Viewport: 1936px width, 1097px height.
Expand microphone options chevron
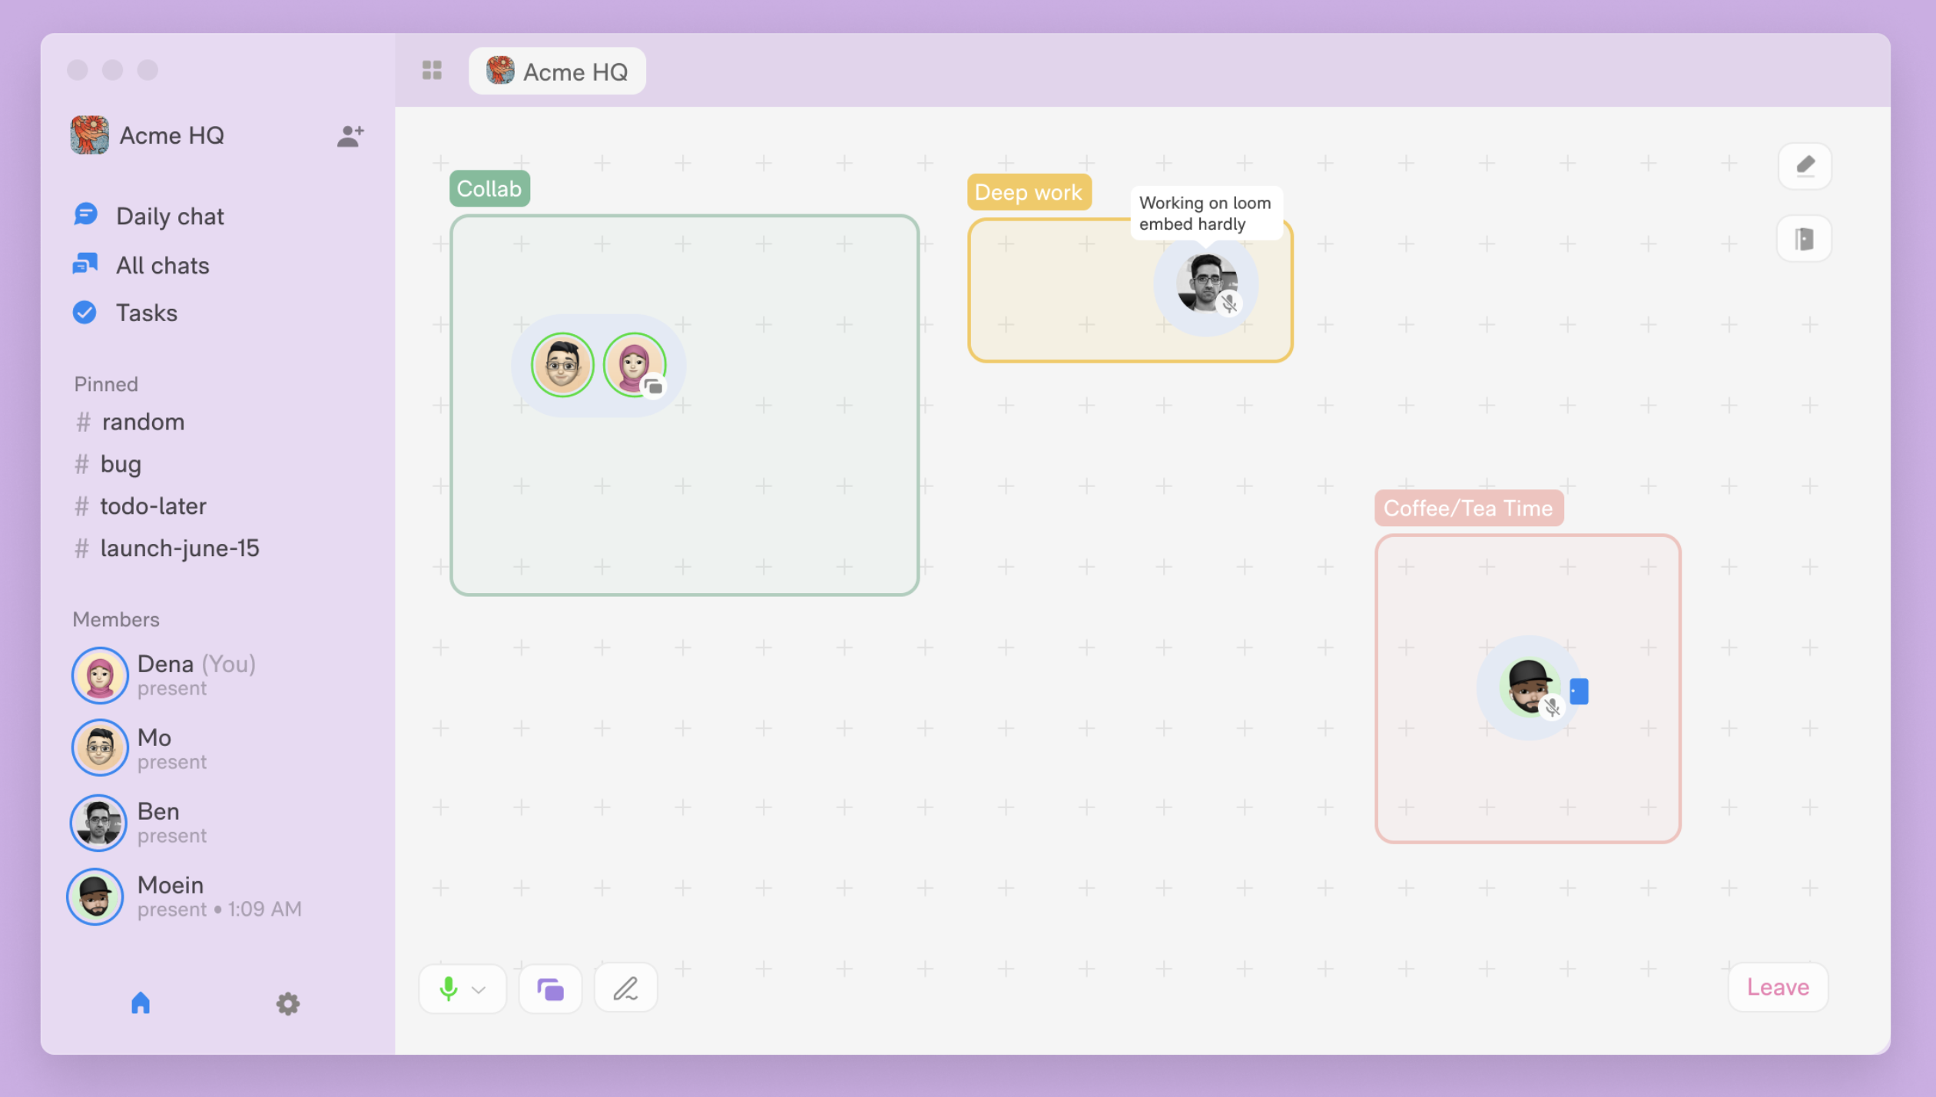point(479,989)
